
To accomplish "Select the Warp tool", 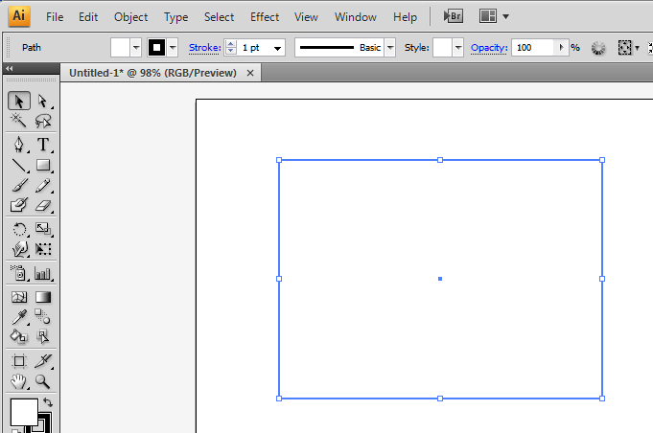I will (19, 249).
